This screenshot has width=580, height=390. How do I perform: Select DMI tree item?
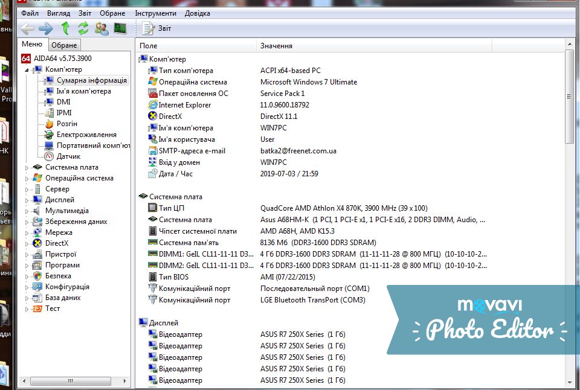tap(63, 101)
